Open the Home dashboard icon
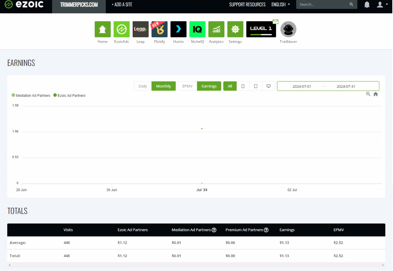 click(x=103, y=29)
